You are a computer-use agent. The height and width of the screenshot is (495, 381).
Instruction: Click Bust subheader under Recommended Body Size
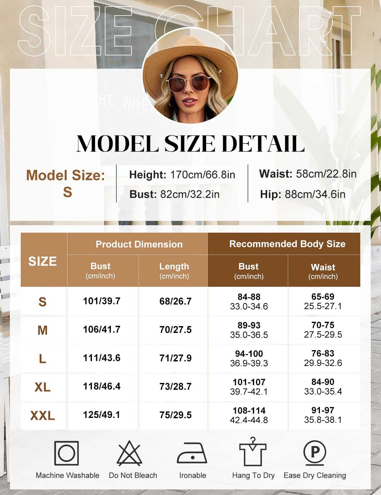click(x=249, y=271)
